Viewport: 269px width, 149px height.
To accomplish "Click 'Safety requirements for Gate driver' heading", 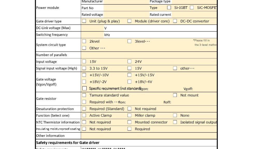I will click(x=68, y=143).
